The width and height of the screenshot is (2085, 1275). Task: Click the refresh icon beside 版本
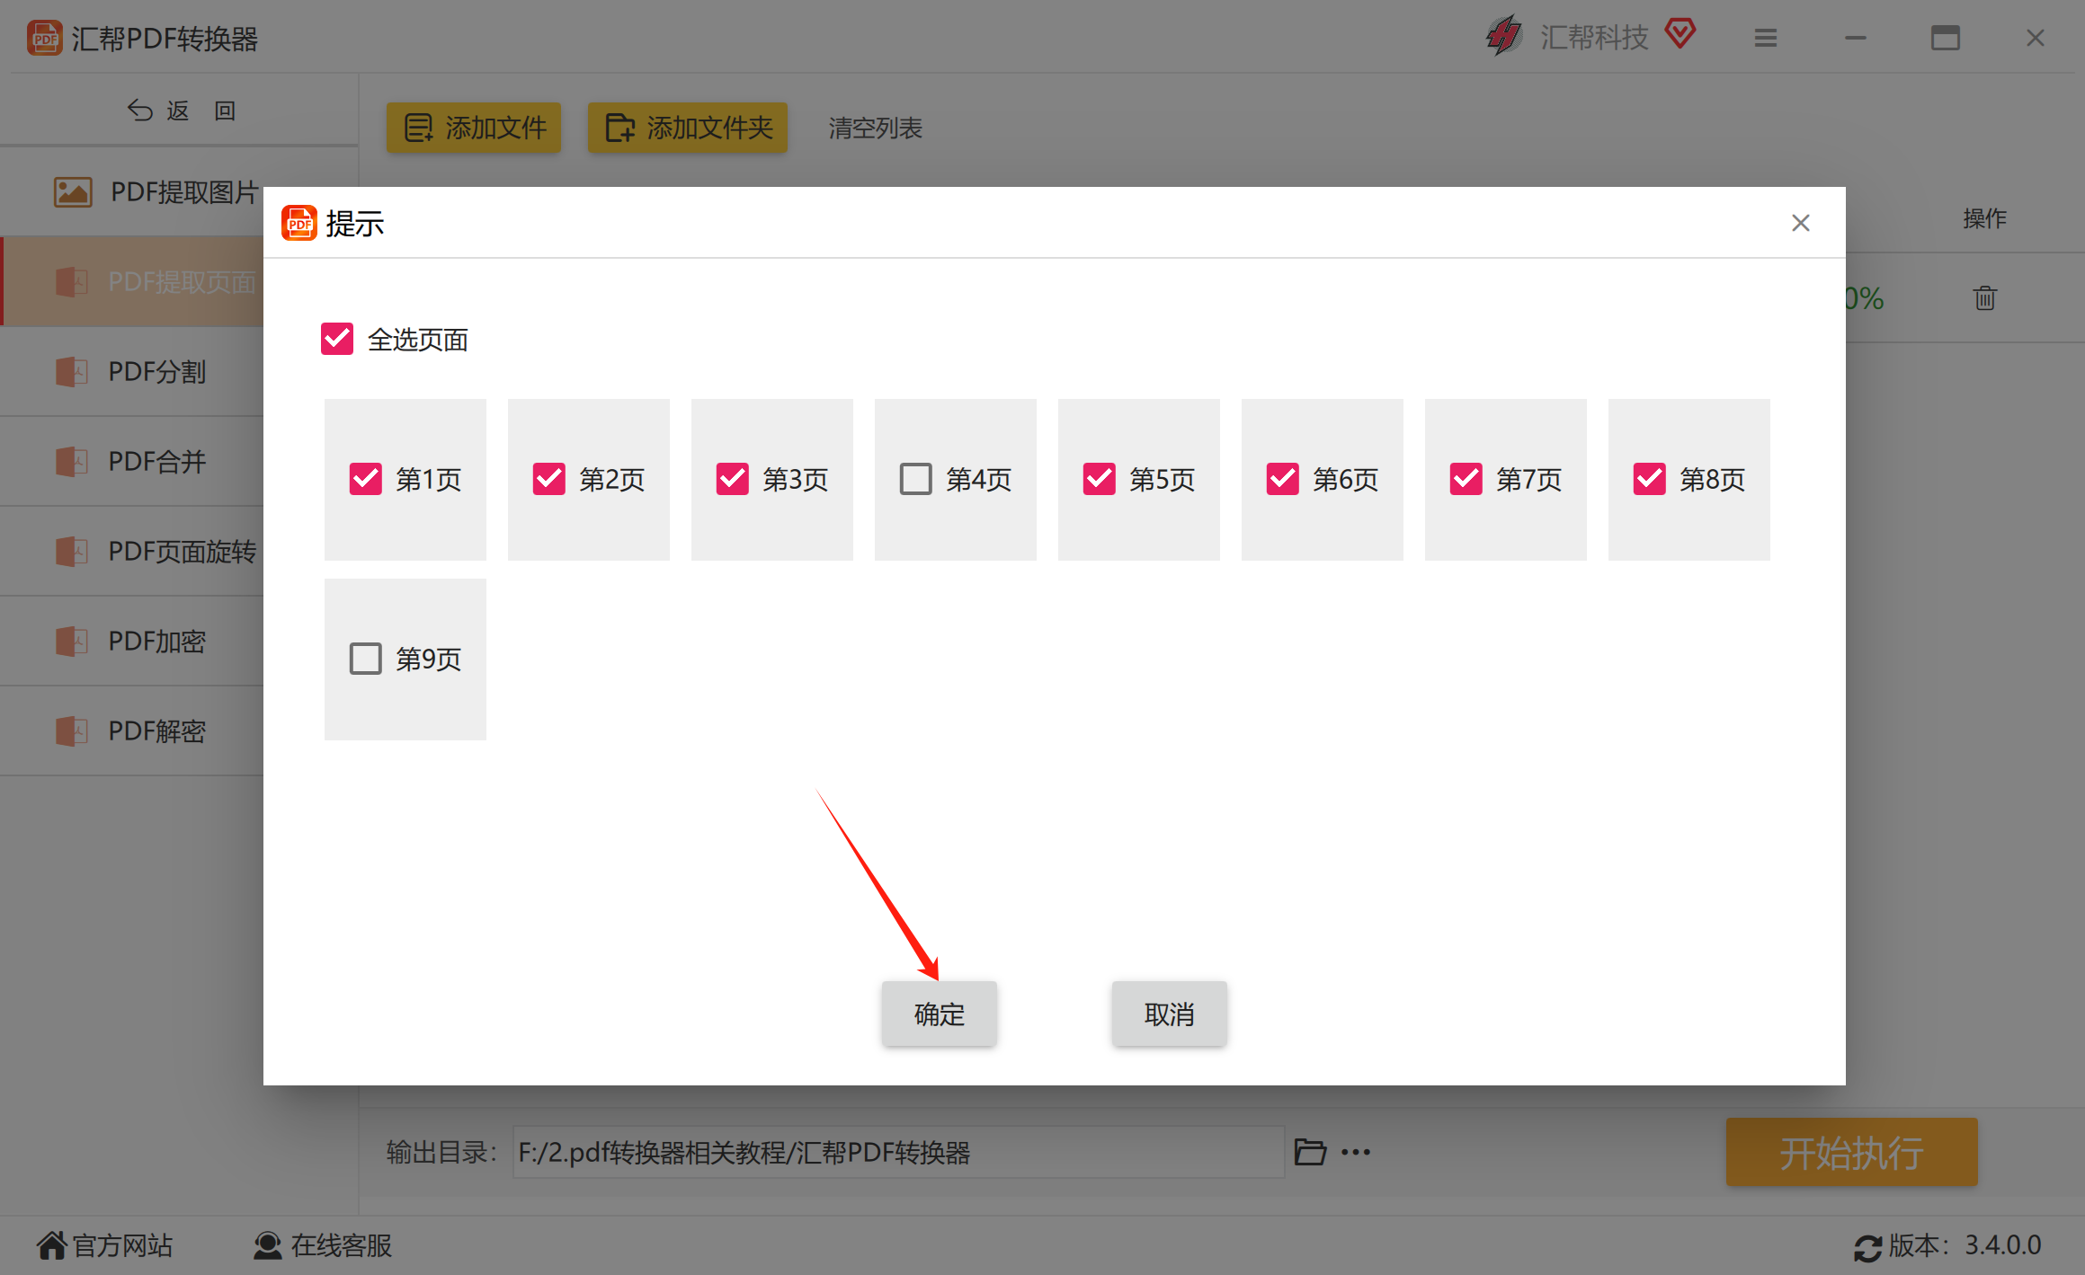pos(1867,1247)
